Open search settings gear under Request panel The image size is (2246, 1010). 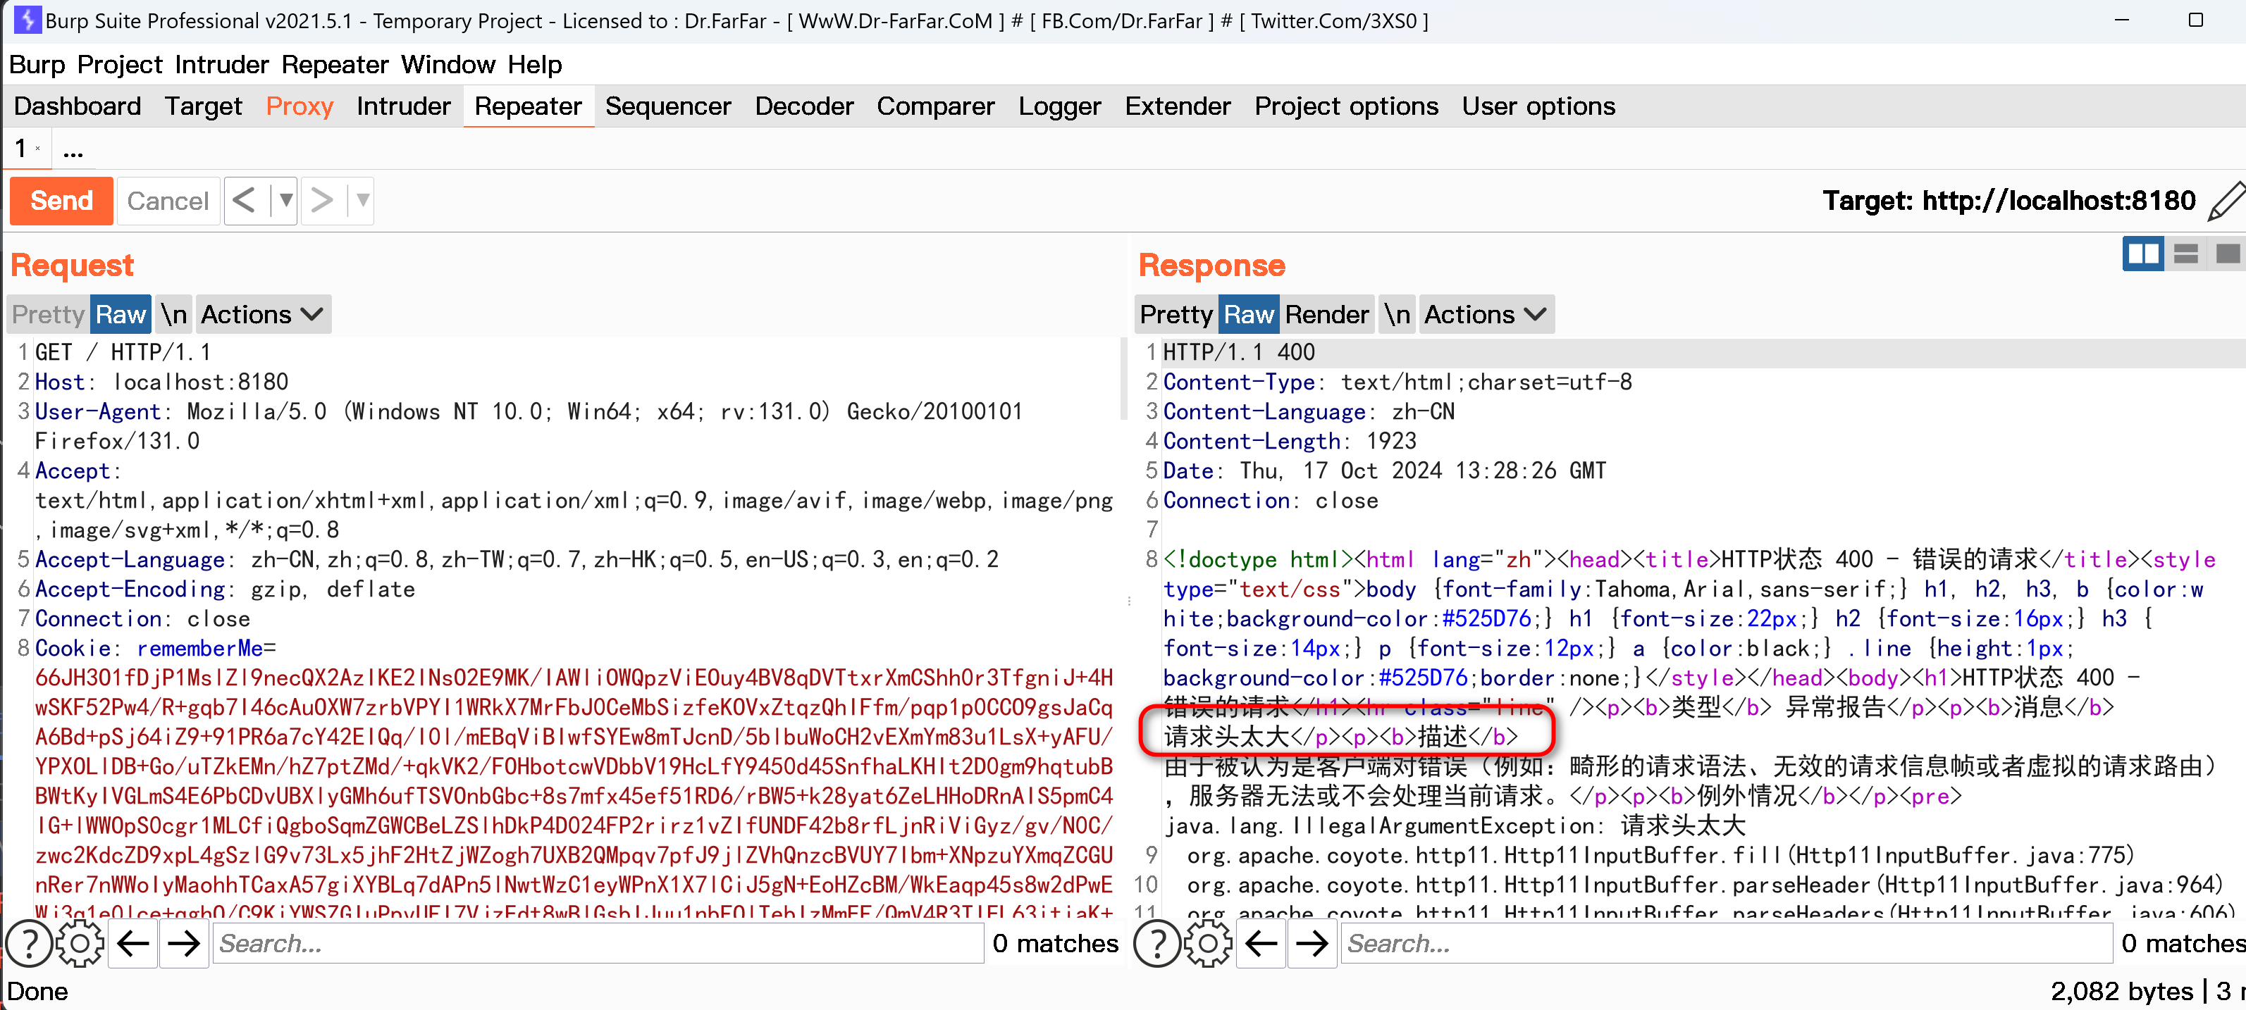pos(80,944)
